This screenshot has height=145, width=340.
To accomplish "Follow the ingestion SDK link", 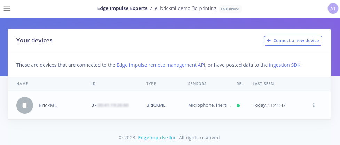I will pos(285,65).
